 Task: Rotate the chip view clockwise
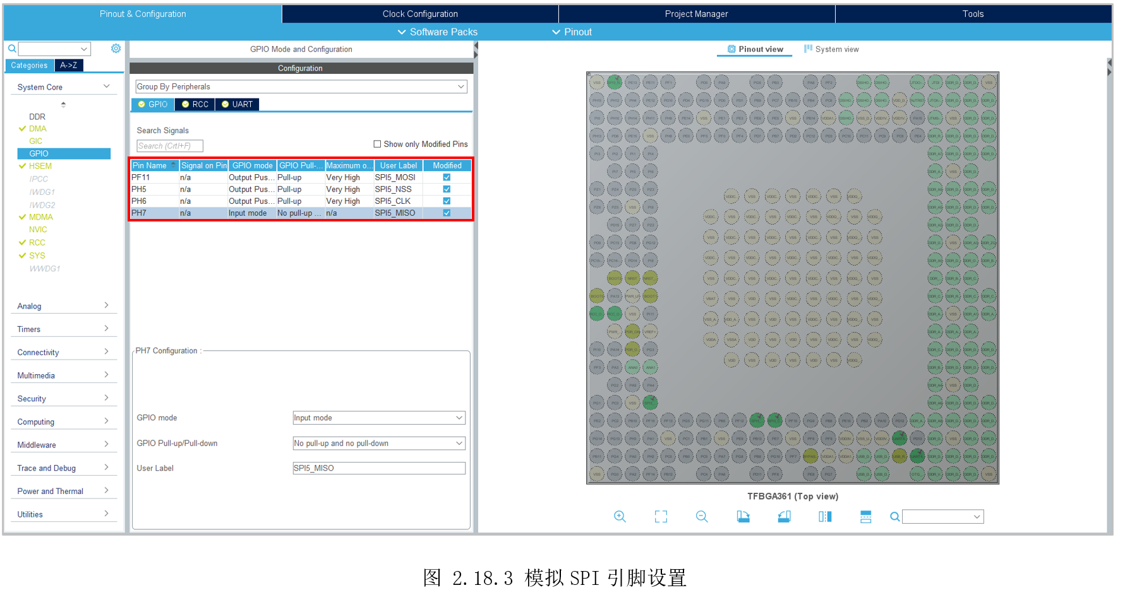point(743,517)
